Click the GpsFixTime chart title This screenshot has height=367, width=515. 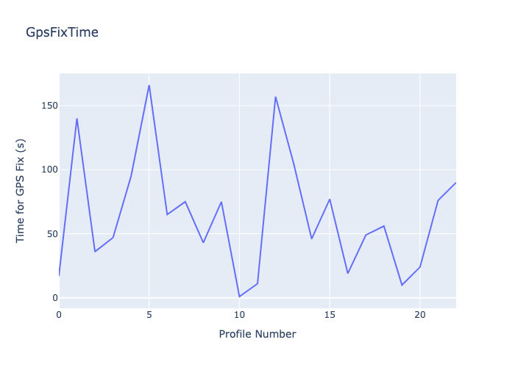pyautogui.click(x=62, y=32)
